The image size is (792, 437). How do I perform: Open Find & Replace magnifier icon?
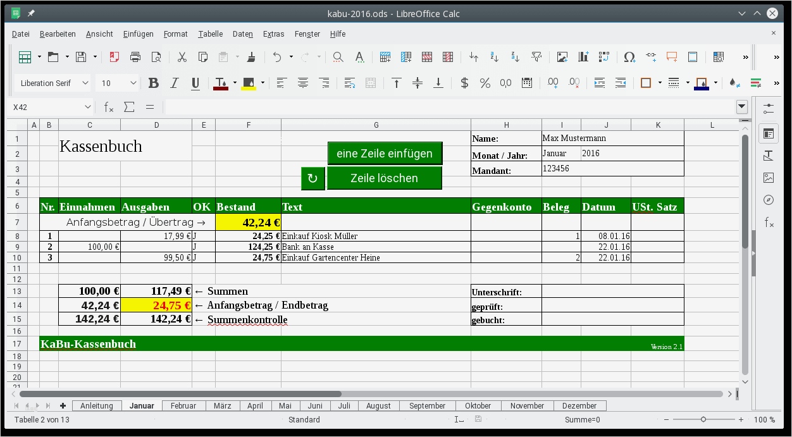[338, 57]
